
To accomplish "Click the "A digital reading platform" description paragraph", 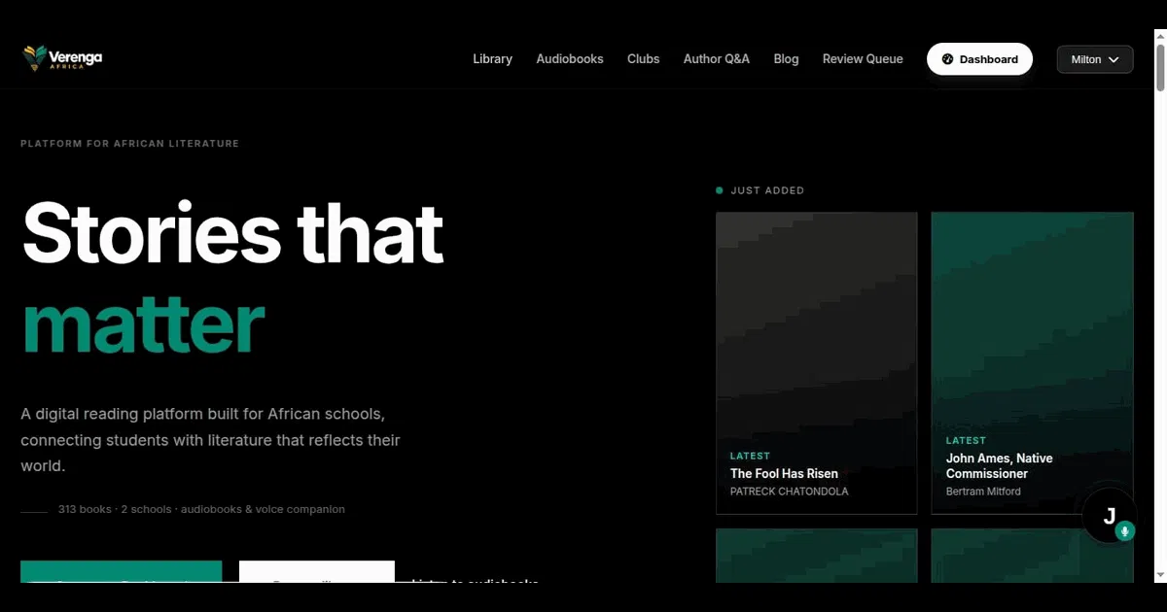I will click(210, 440).
